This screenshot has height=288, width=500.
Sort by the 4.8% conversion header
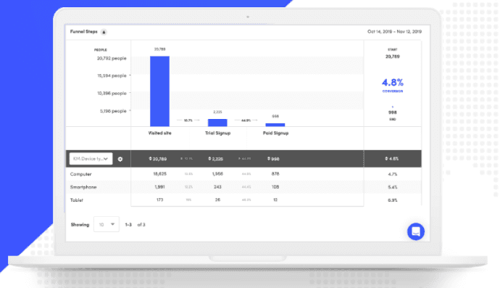pos(392,159)
